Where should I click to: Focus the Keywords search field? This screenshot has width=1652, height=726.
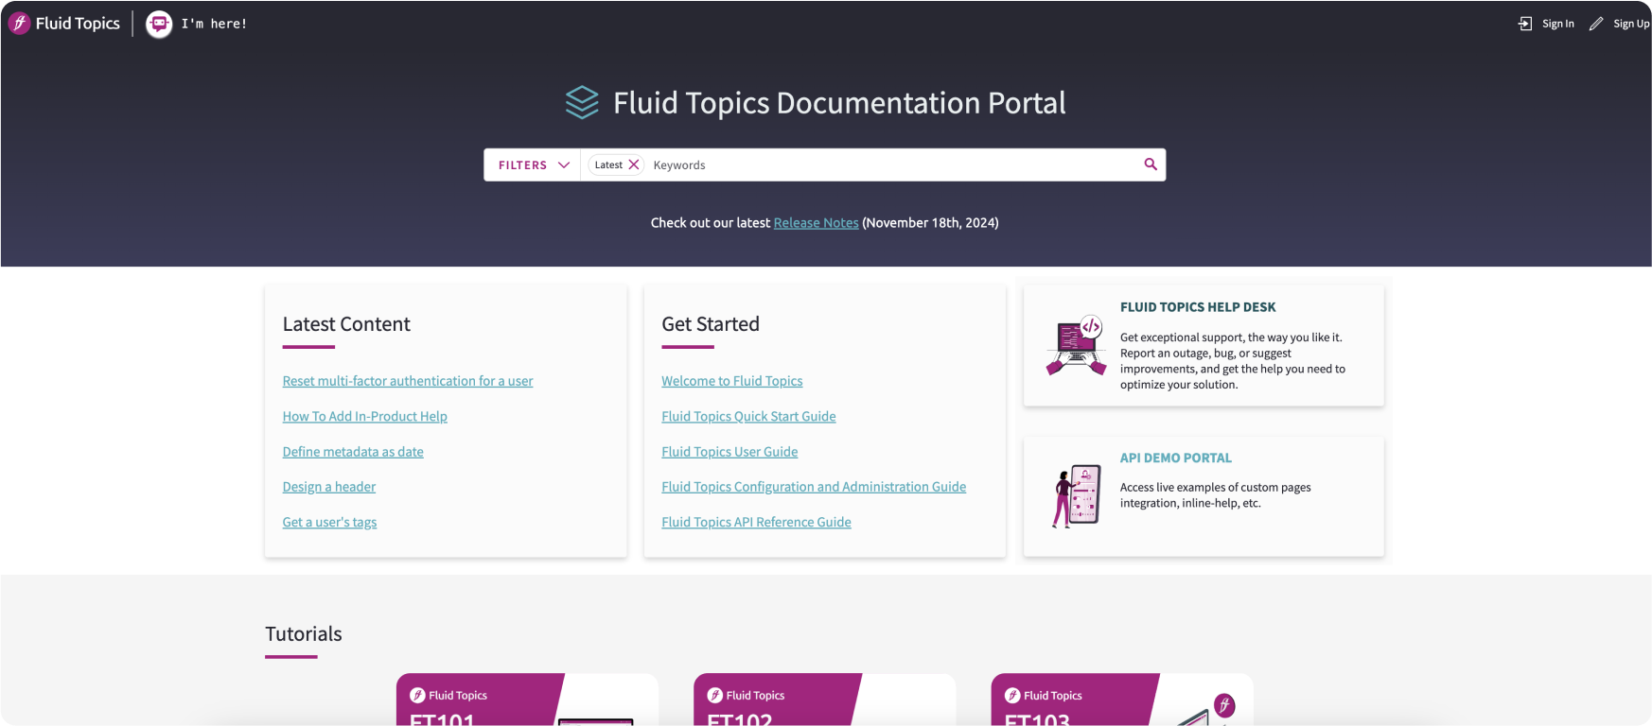point(894,164)
